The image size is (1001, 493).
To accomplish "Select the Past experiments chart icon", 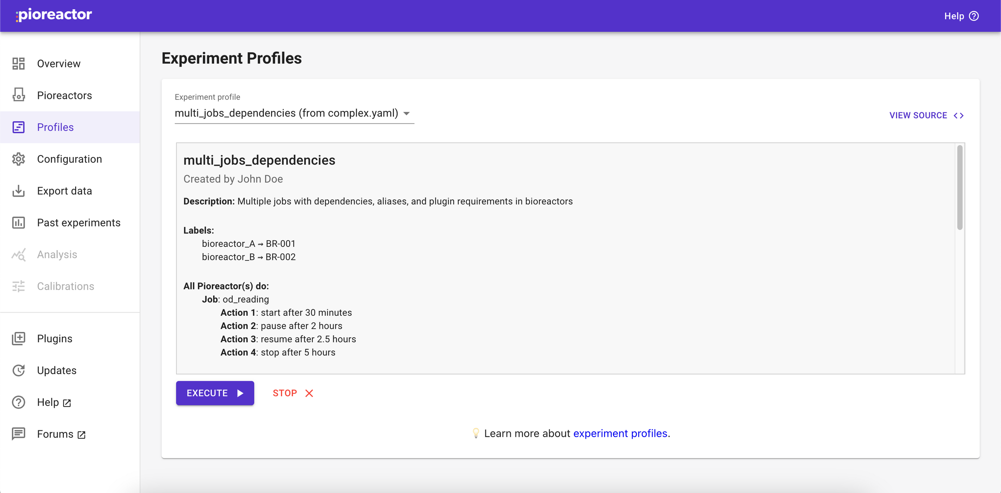I will [18, 223].
